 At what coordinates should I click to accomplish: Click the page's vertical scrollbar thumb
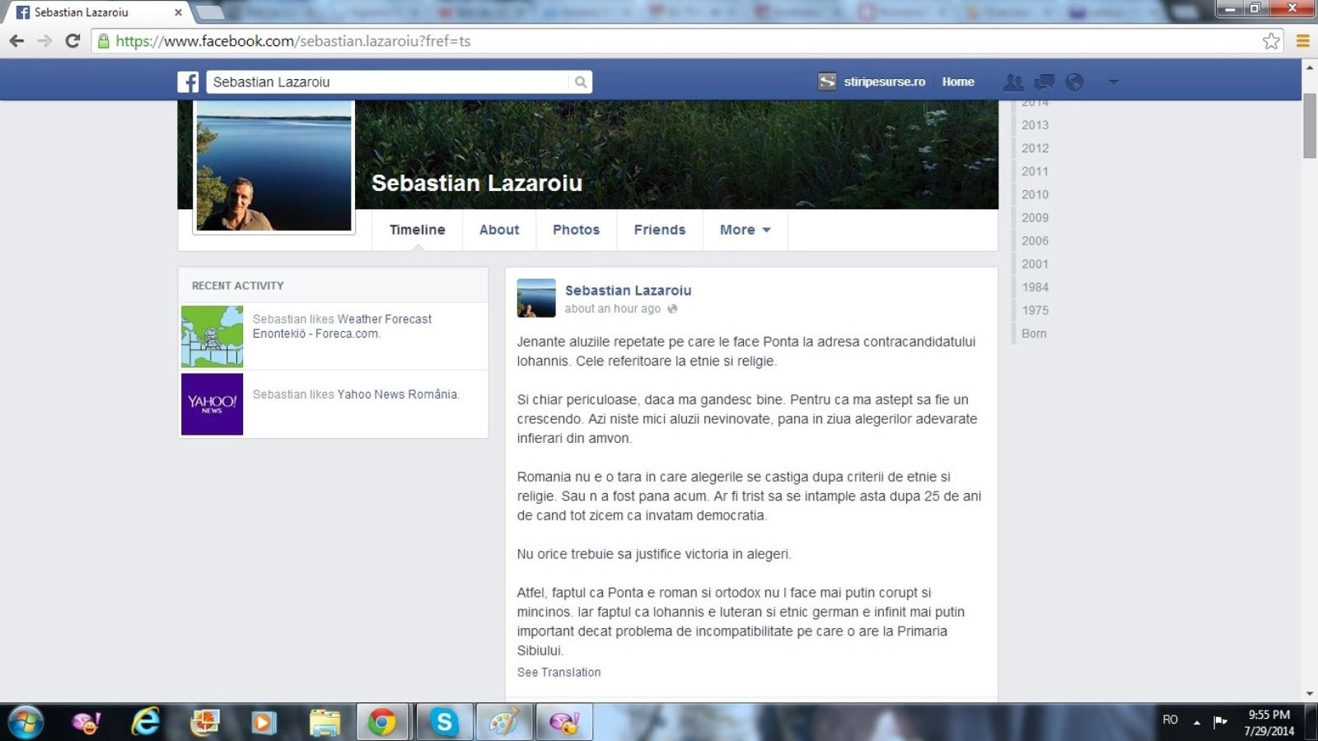tap(1309, 125)
